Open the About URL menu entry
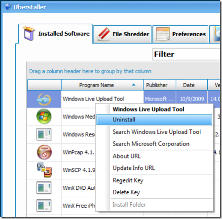 pyautogui.click(x=127, y=156)
